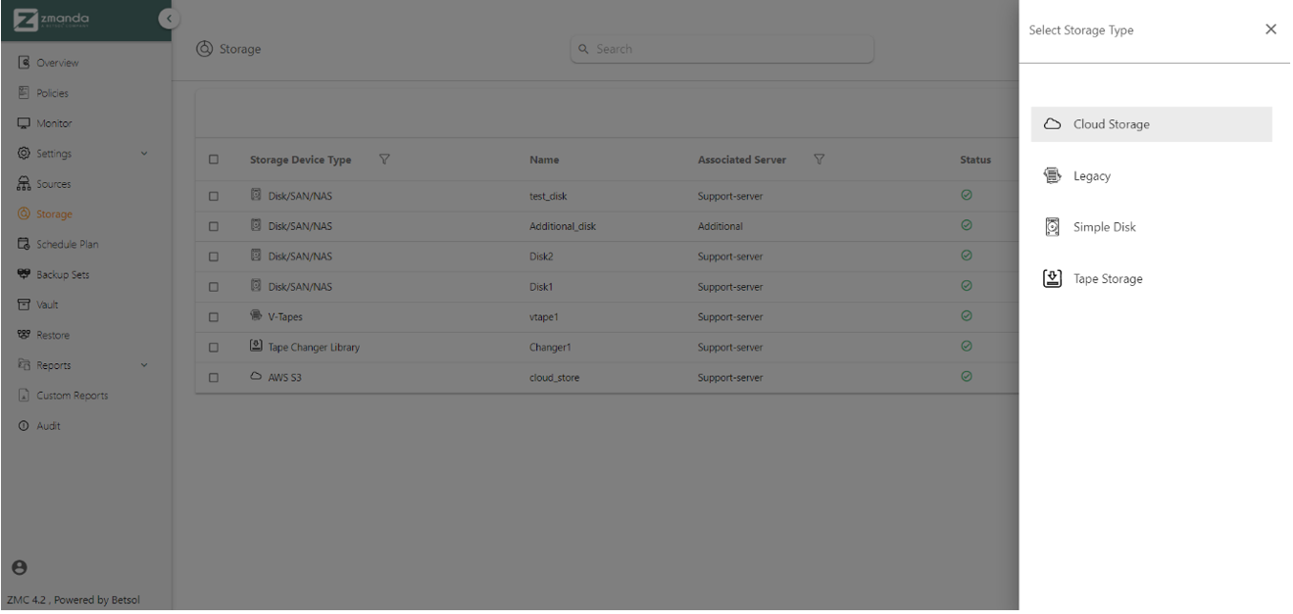Click the Simple Disk drive icon
Screen dimensions: 1293x614
pyautogui.click(x=1052, y=228)
